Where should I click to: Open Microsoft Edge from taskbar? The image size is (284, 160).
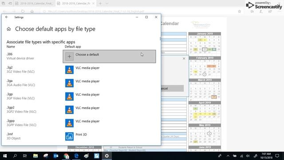click(x=76, y=156)
